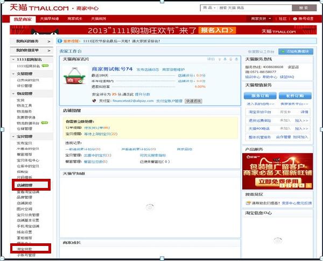
Task: Collapse the 宝贝管理 section
Action: coord(13,136)
